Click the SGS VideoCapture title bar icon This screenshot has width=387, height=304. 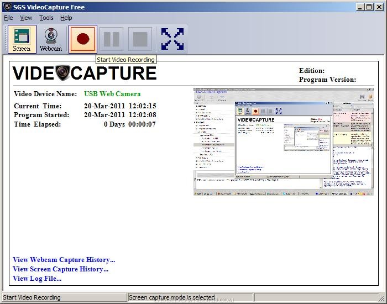click(x=8, y=7)
